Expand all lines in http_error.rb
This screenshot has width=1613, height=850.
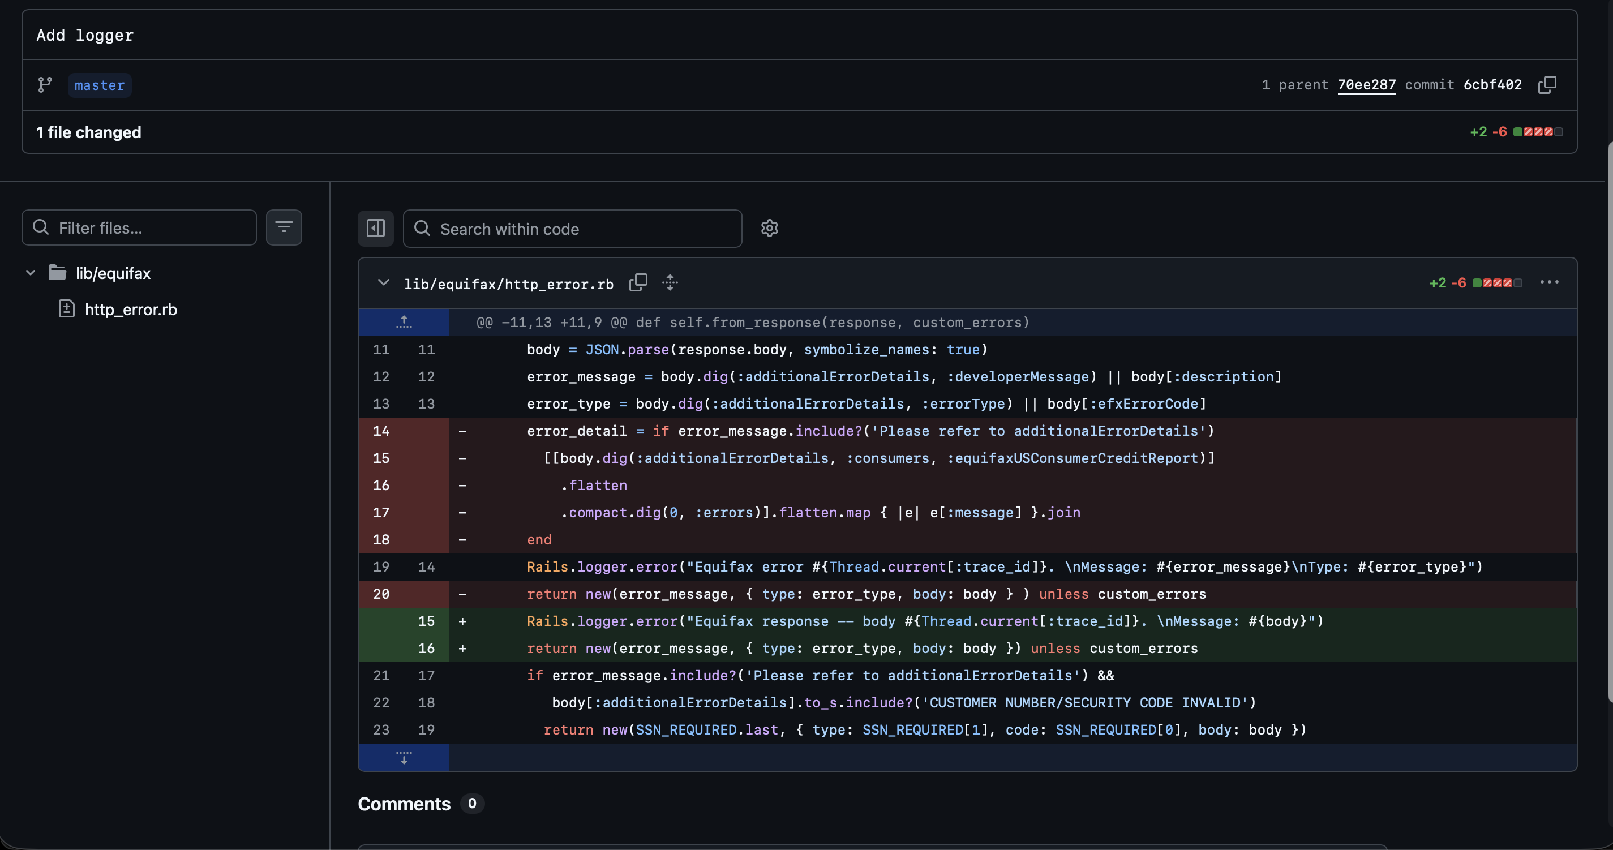pos(670,282)
